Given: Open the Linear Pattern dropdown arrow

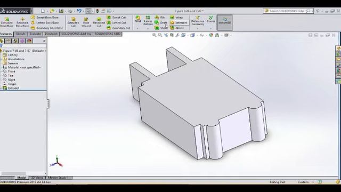Looking at the screenshot, I should [148, 29].
